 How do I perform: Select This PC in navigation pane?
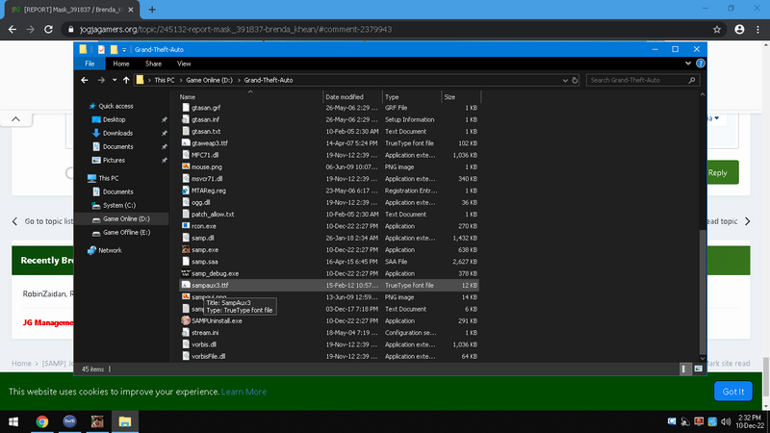point(108,178)
